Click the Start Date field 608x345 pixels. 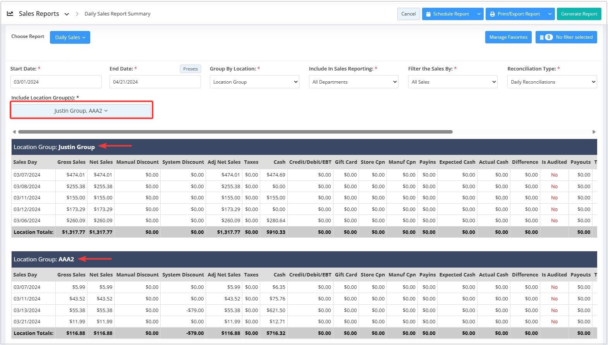[x=56, y=82]
